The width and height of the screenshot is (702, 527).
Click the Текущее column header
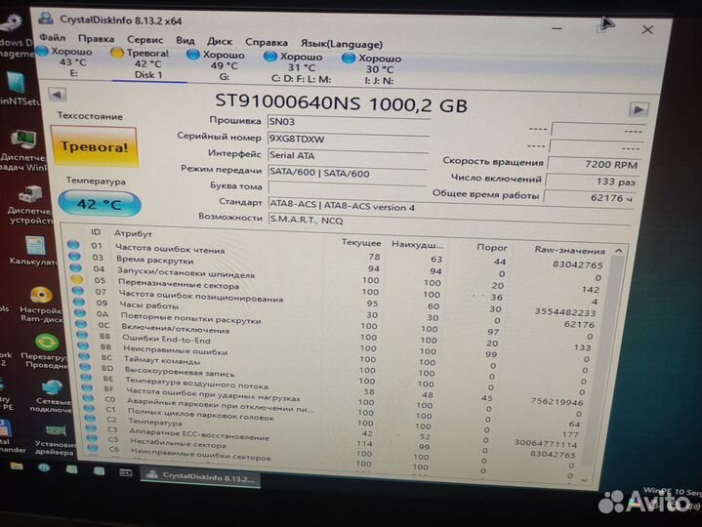361,242
